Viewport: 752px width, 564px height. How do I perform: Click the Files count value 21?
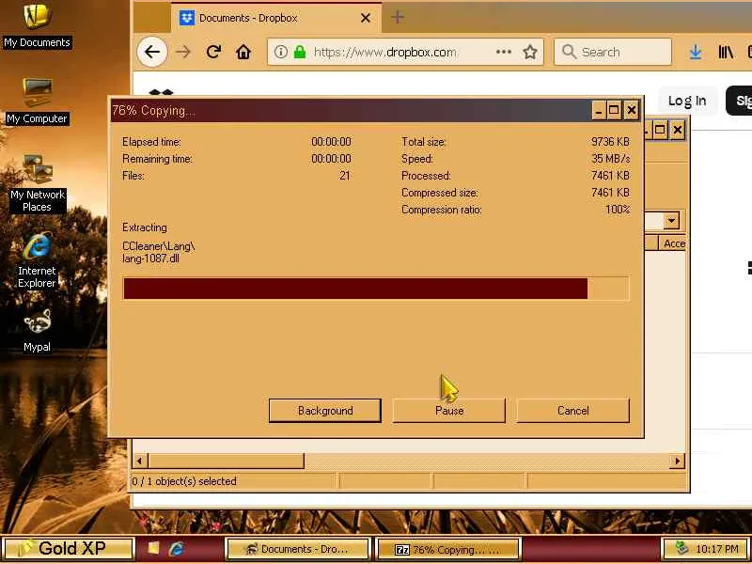[x=344, y=176]
